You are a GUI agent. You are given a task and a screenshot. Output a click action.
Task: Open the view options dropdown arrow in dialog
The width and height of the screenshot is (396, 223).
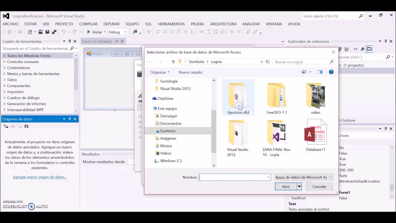tap(310, 72)
